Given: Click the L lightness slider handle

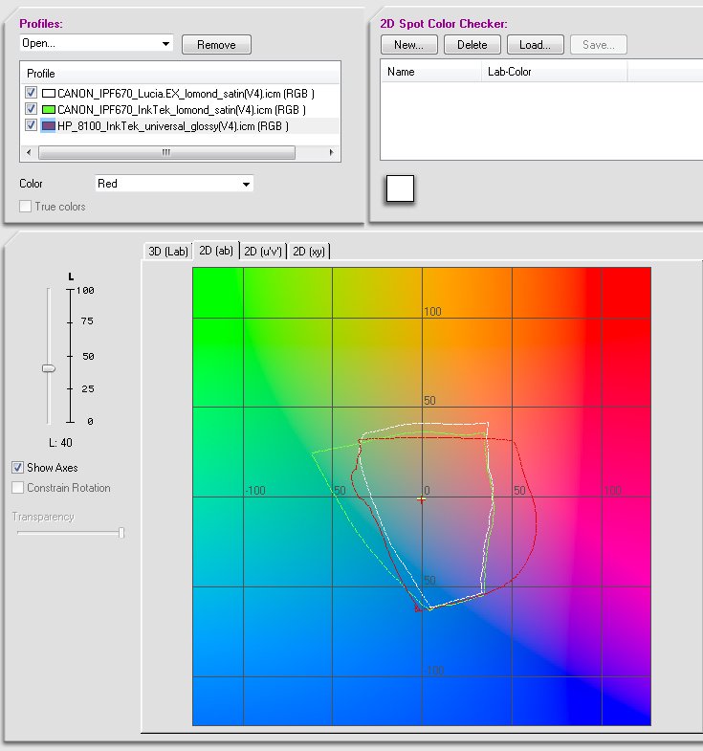Looking at the screenshot, I should pos(49,368).
